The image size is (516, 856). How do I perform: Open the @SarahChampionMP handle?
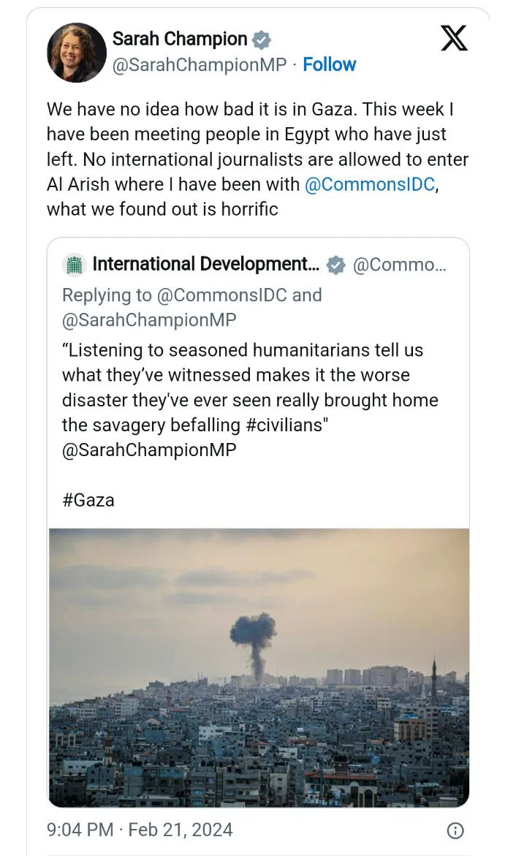200,65
